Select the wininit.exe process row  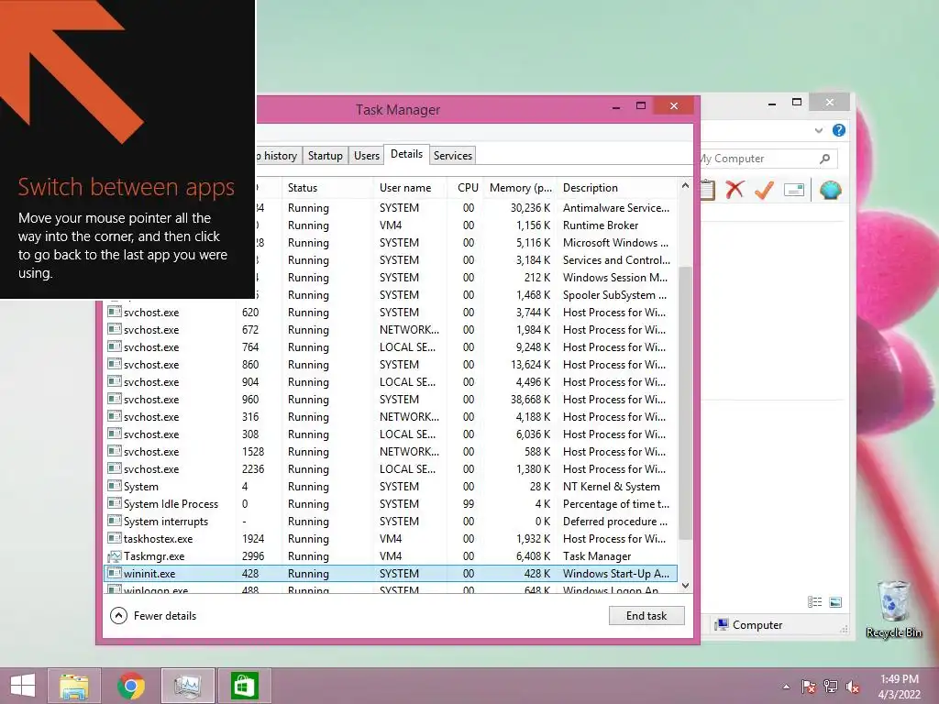391,574
